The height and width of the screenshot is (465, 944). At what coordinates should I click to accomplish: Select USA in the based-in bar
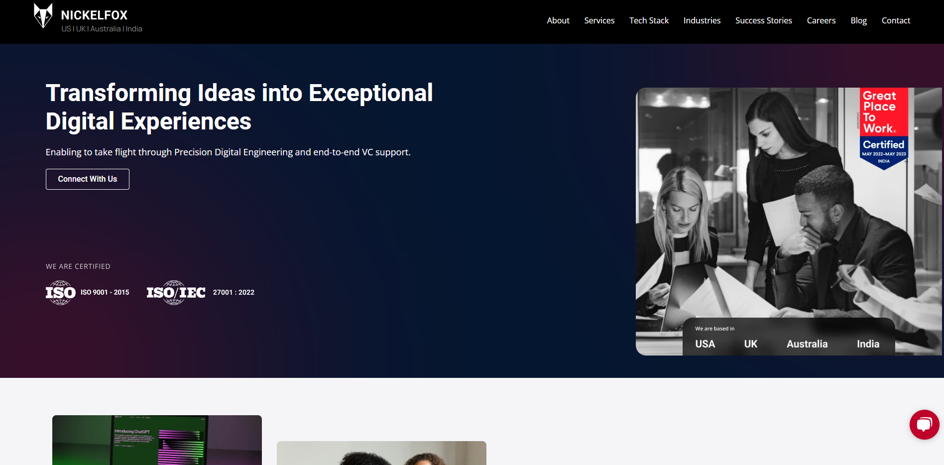pos(705,344)
